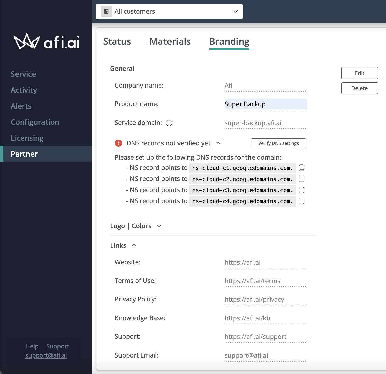Copy the ns-cloud-c3 NS record
Image resolution: width=386 pixels, height=374 pixels.
coord(302,190)
